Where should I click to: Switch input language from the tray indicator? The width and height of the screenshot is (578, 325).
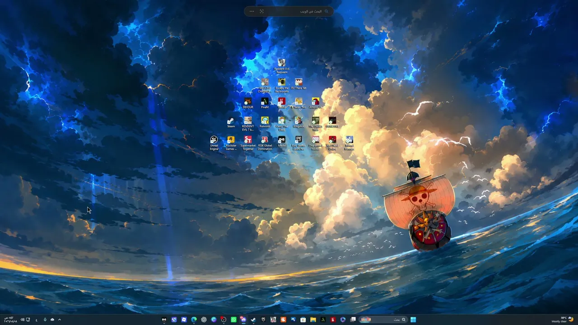click(x=37, y=320)
